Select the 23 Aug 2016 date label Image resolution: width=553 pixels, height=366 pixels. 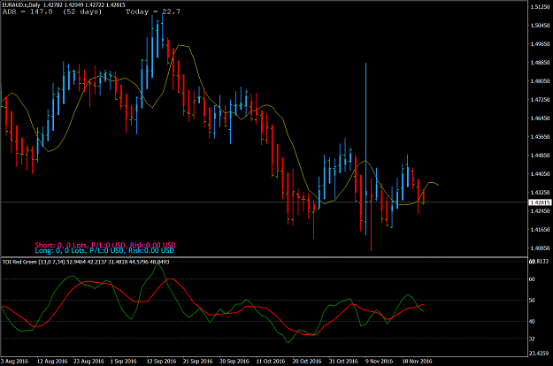click(88, 361)
